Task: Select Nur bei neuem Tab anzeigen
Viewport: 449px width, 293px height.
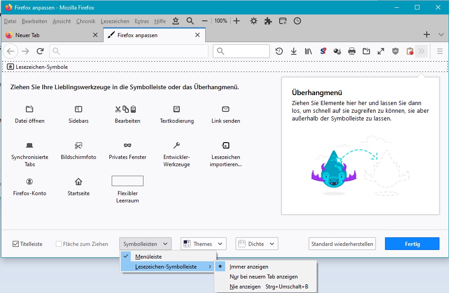Action: (266, 277)
